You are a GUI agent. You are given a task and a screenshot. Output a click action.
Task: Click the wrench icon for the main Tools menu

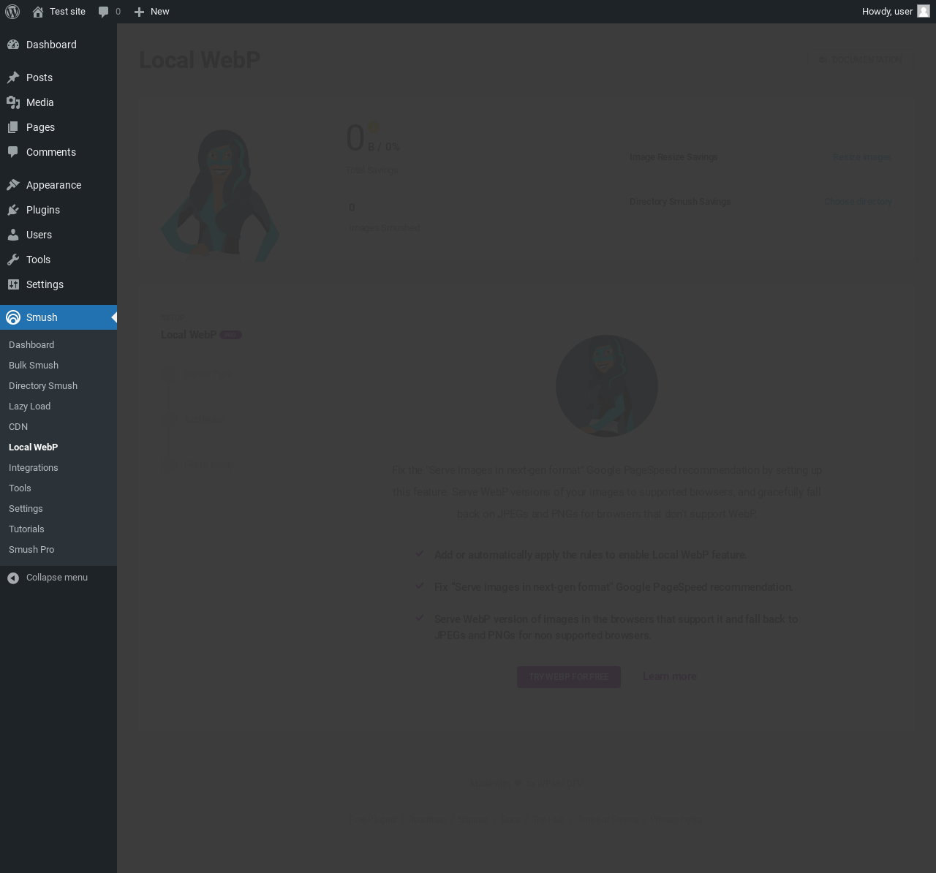tap(13, 260)
